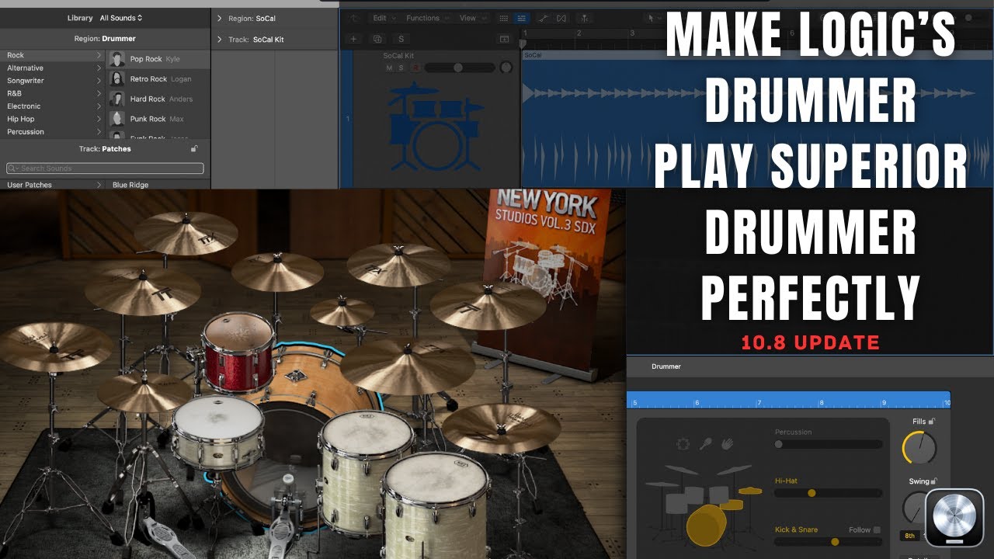The height and width of the screenshot is (559, 994).
Task: Adjust the SoCal Kit volume slider
Action: [x=460, y=68]
